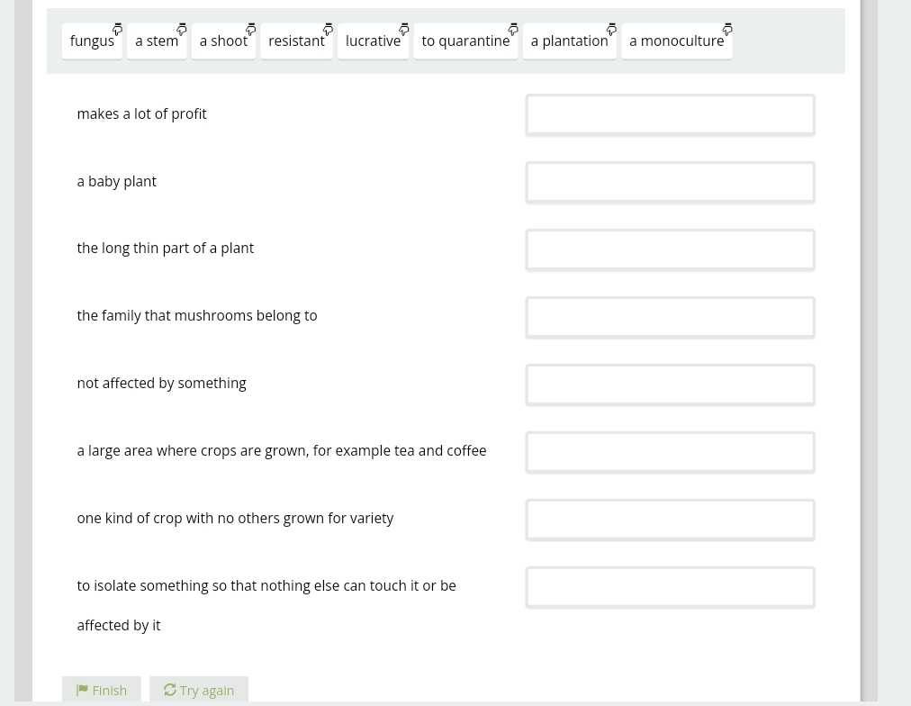Select the box for 'one kind of crop' definition
911x706 pixels.
pos(670,520)
